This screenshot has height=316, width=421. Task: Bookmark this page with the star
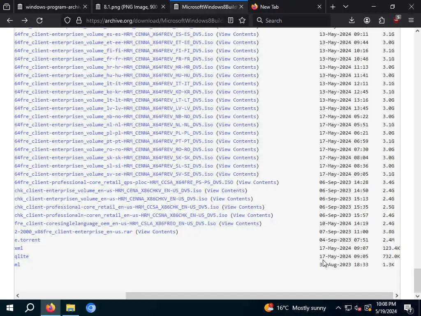(x=242, y=21)
